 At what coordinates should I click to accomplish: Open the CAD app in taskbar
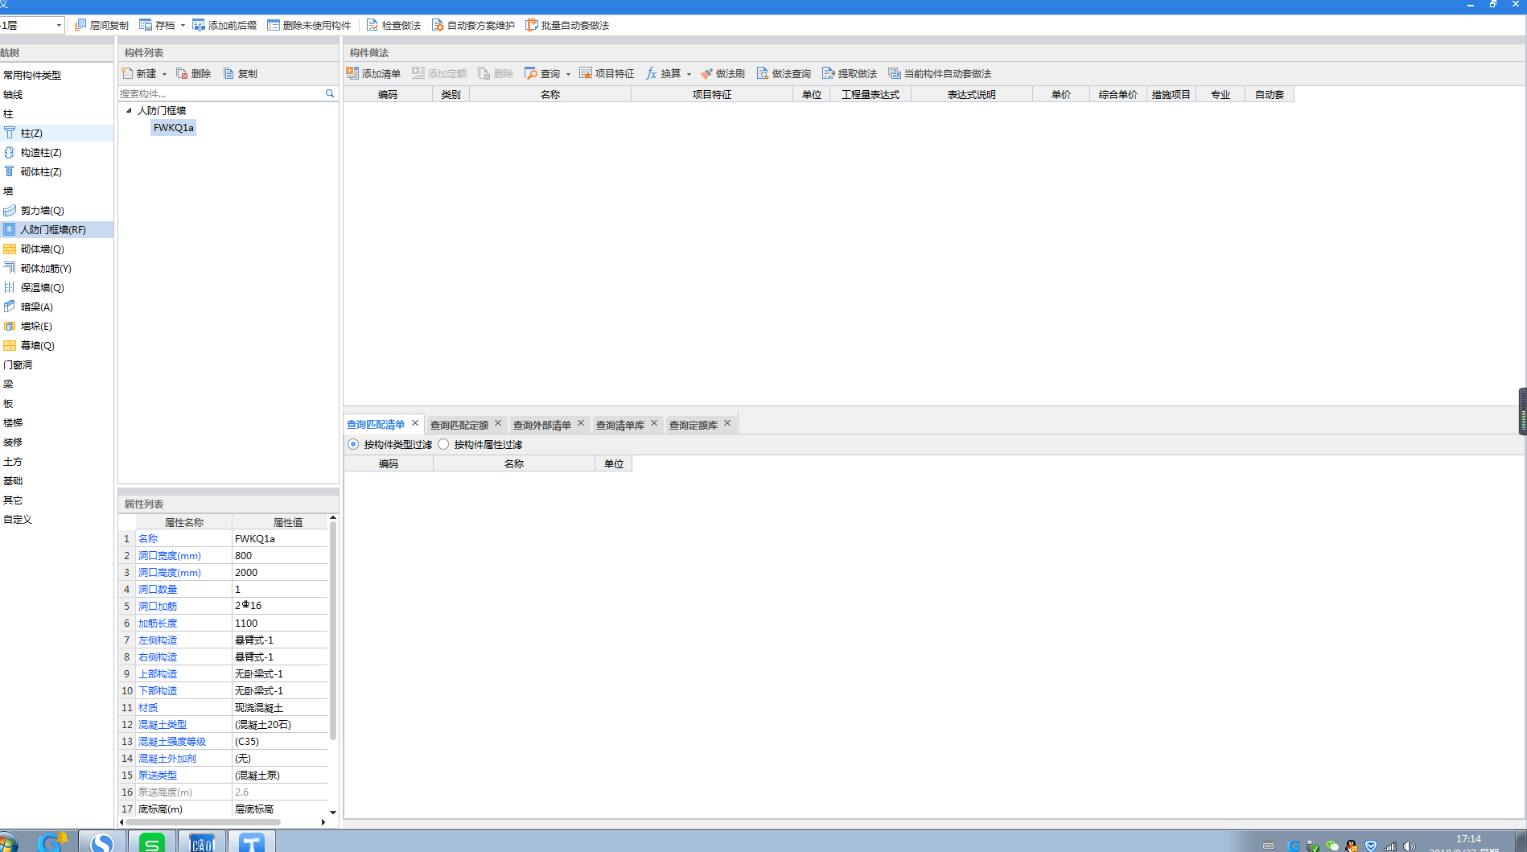[202, 842]
